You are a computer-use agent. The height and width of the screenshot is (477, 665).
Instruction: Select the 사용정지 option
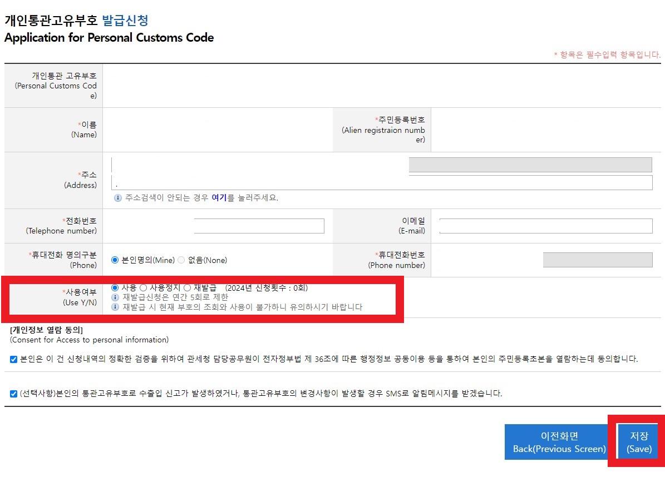click(144, 287)
